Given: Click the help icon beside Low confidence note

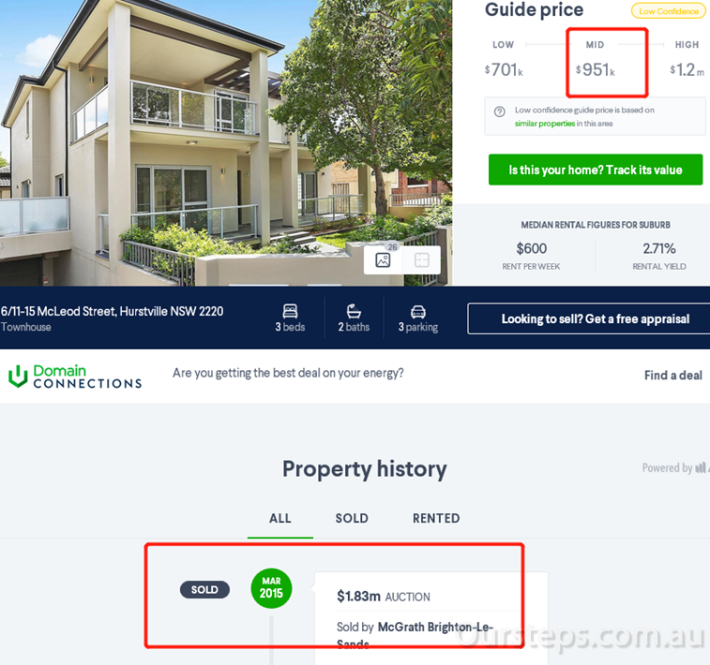Looking at the screenshot, I should click(500, 111).
